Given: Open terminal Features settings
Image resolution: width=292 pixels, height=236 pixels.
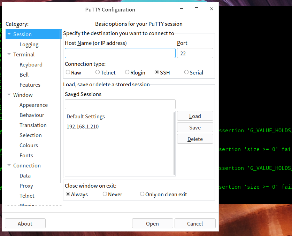Looking at the screenshot, I should click(30, 85).
